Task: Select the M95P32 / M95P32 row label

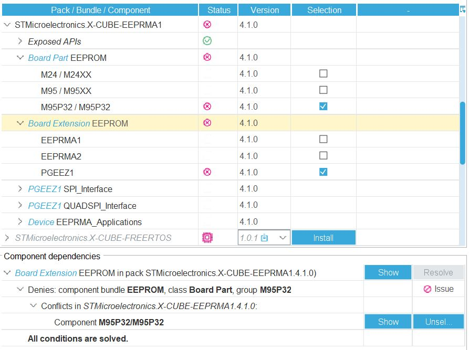Action: [76, 107]
